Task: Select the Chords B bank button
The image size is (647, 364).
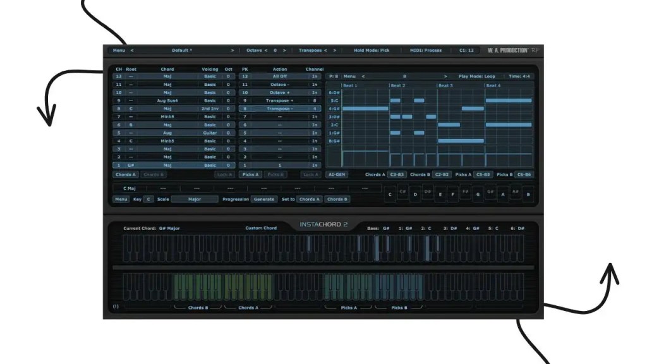Action: pyautogui.click(x=154, y=174)
